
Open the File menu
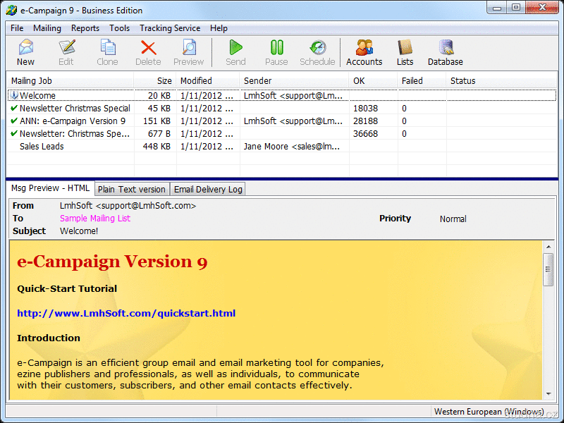[17, 28]
